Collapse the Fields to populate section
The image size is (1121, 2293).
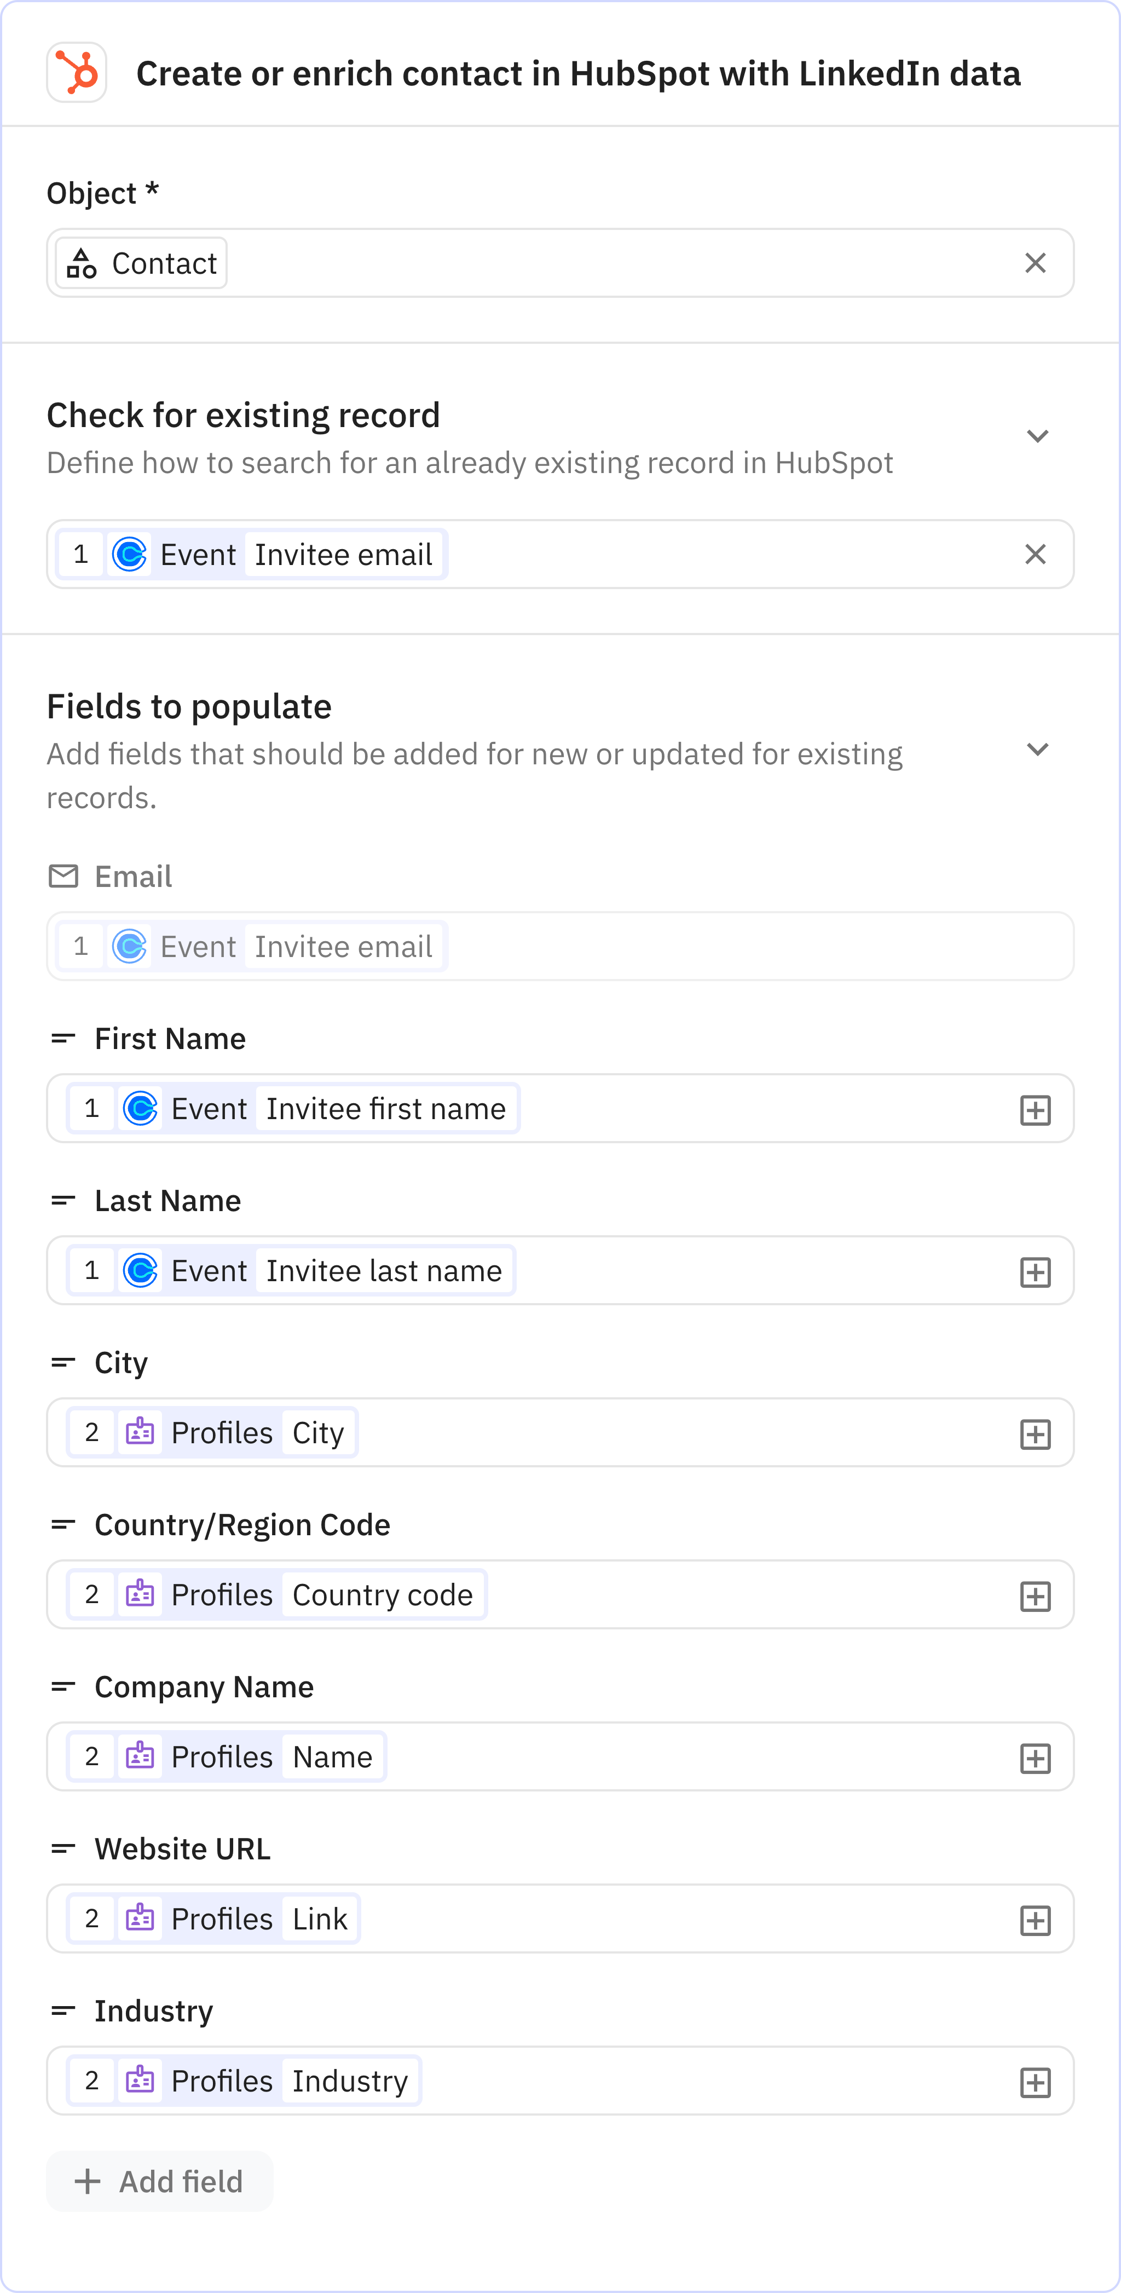(1037, 750)
